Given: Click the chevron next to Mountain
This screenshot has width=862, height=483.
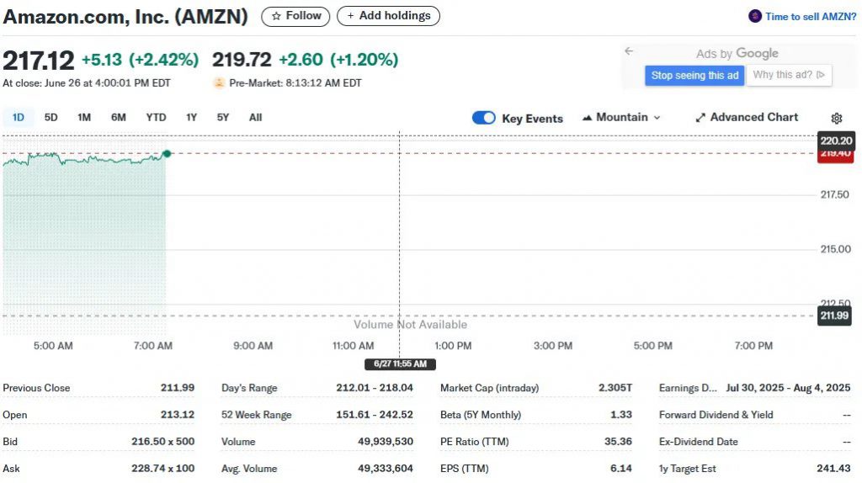Looking at the screenshot, I should coord(657,118).
